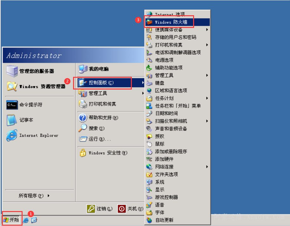
Task: Open Windows 资源管理器 icon
Action: [12, 86]
